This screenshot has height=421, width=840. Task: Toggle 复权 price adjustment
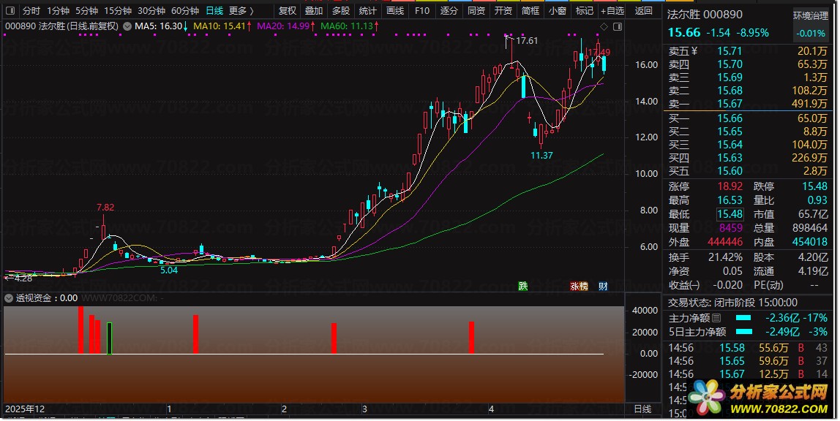[288, 11]
